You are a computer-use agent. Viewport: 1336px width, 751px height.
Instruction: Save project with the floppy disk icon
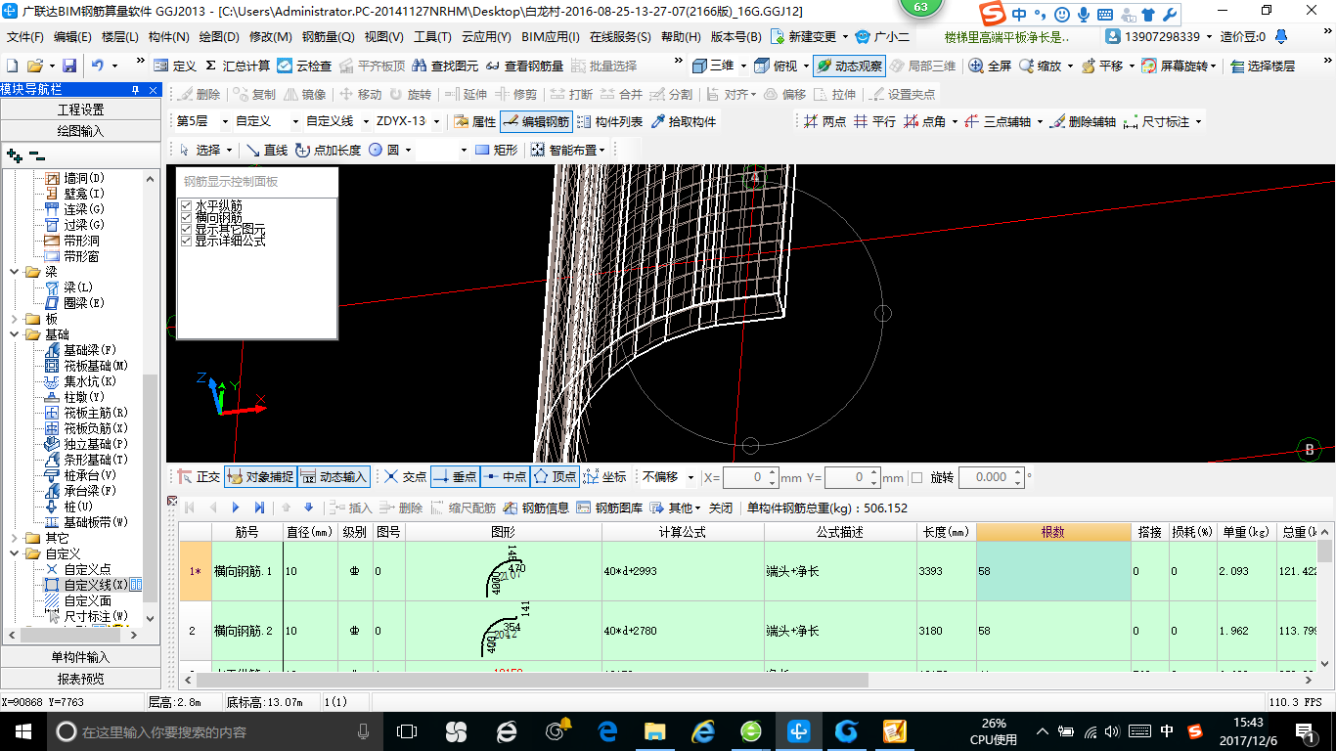[x=69, y=66]
